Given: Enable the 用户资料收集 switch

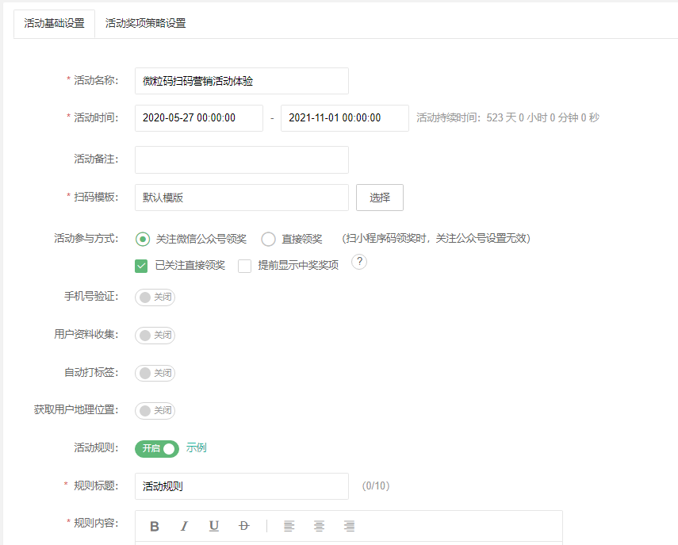Looking at the screenshot, I should (155, 335).
